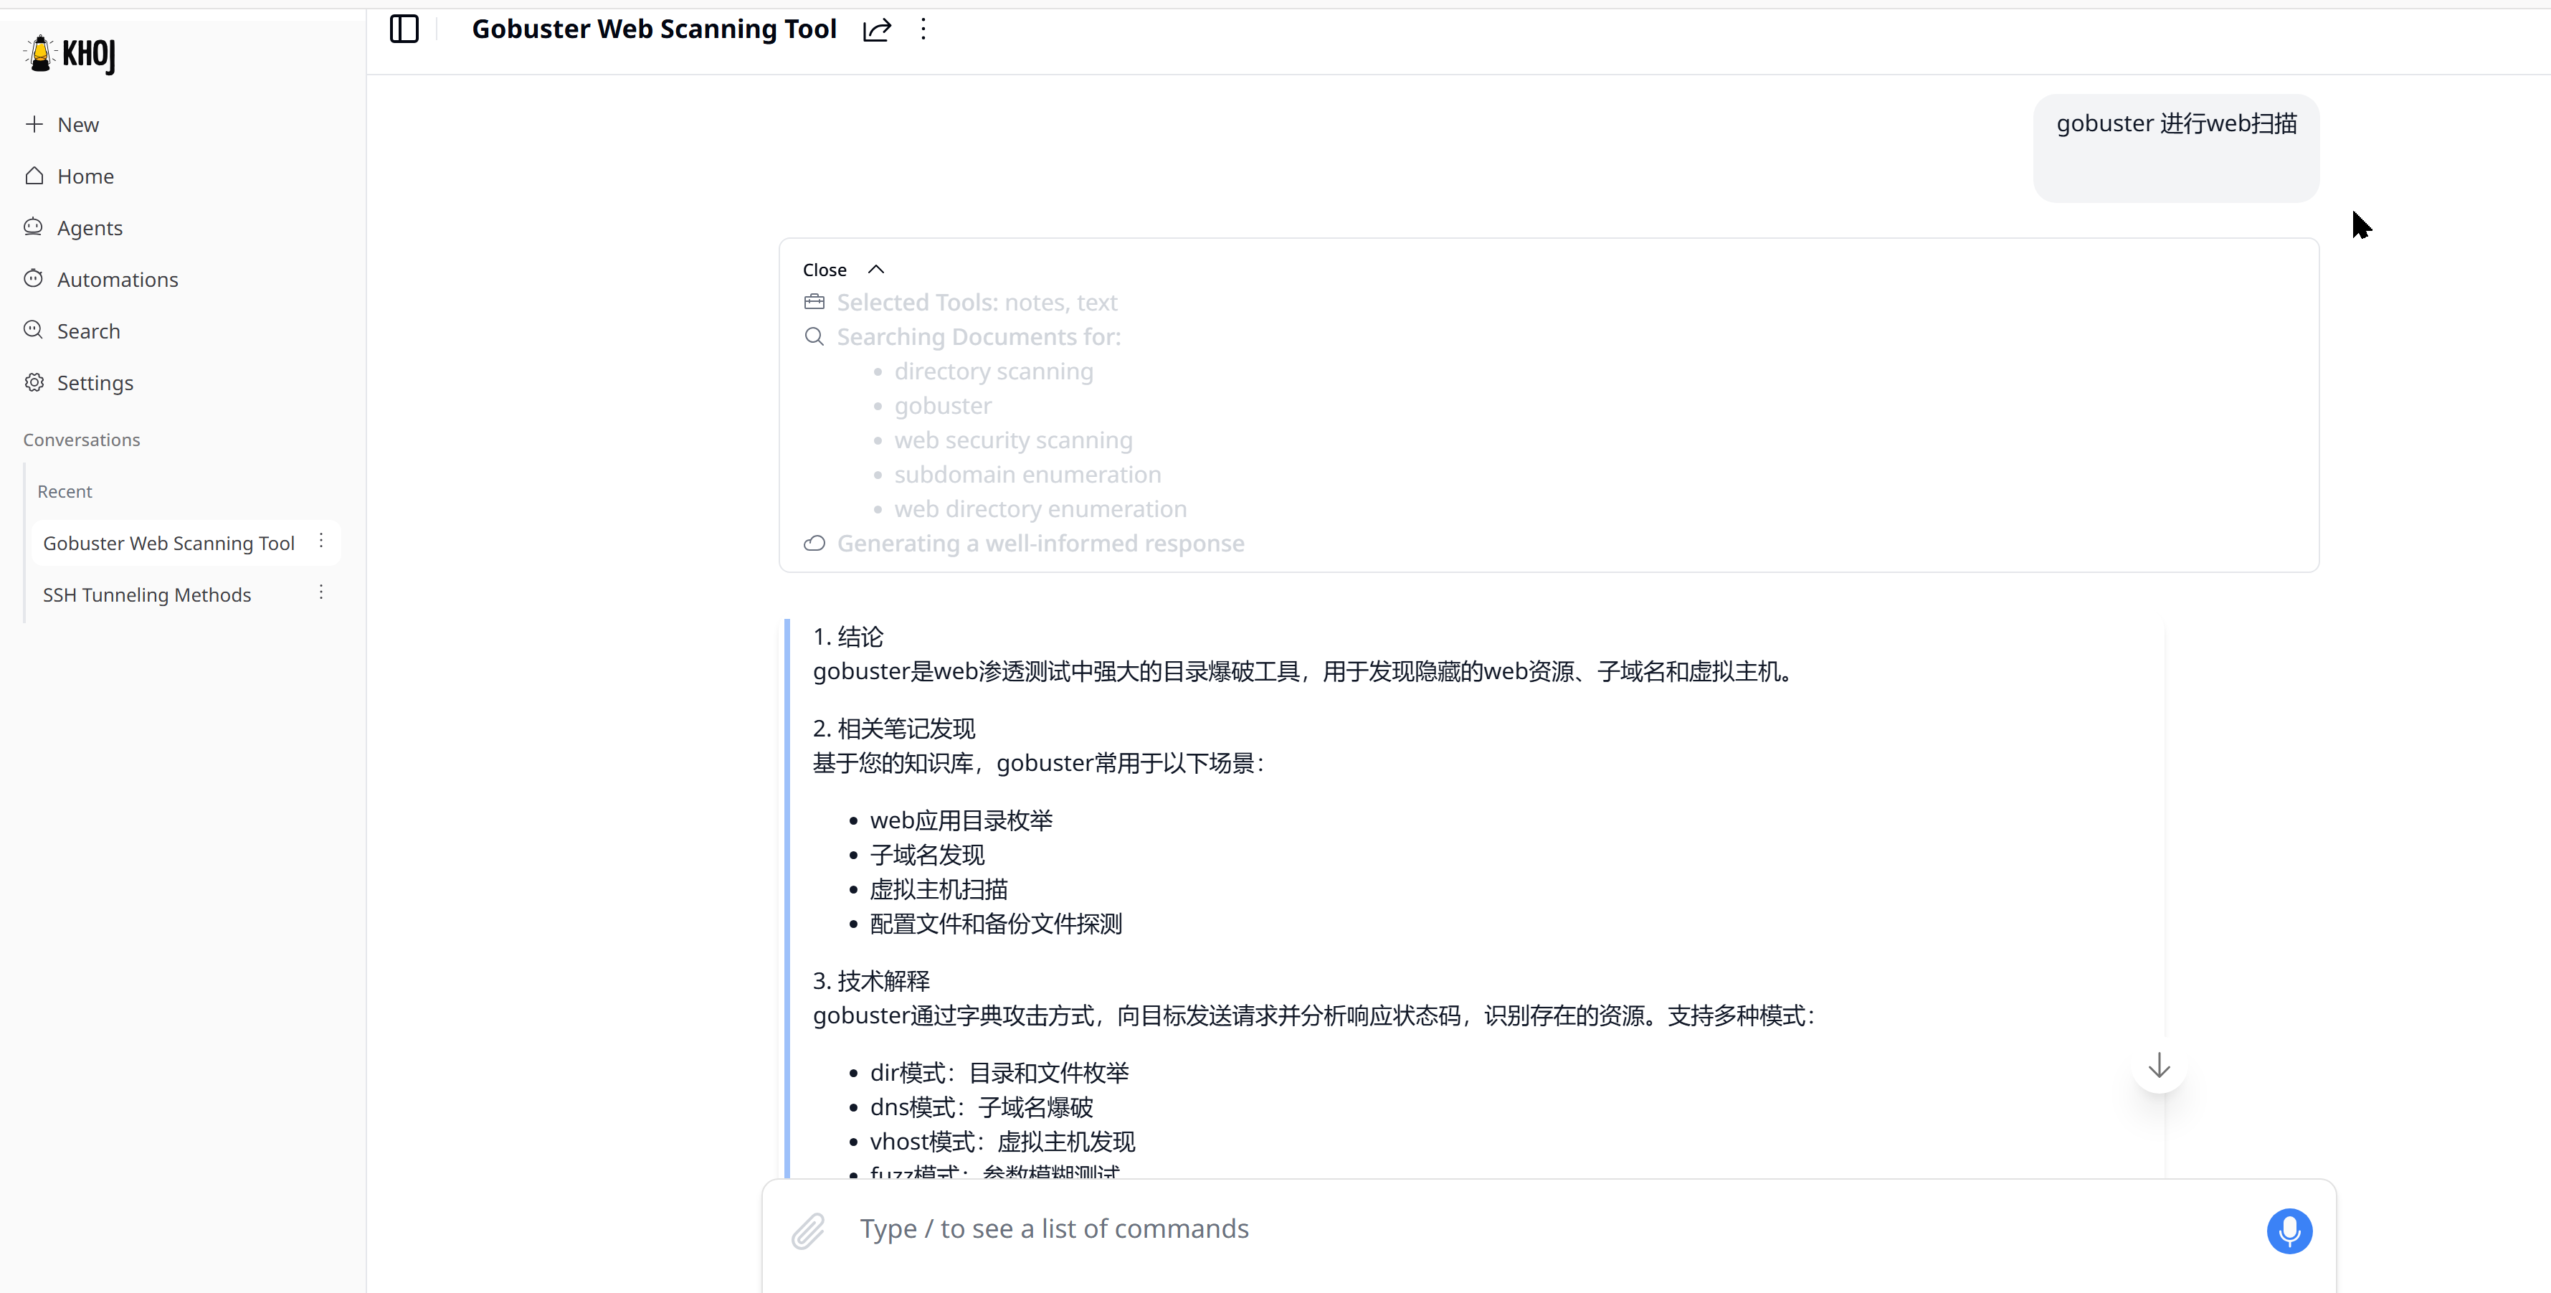Click the Settings gear icon
The width and height of the screenshot is (2551, 1293).
[34, 382]
